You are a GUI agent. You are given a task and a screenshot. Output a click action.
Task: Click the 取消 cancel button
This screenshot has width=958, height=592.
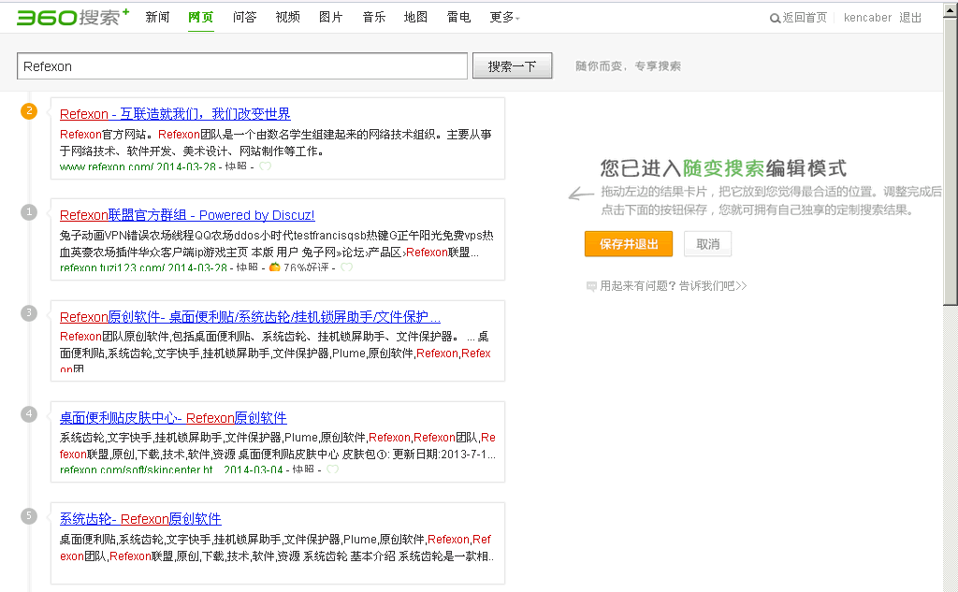(707, 244)
